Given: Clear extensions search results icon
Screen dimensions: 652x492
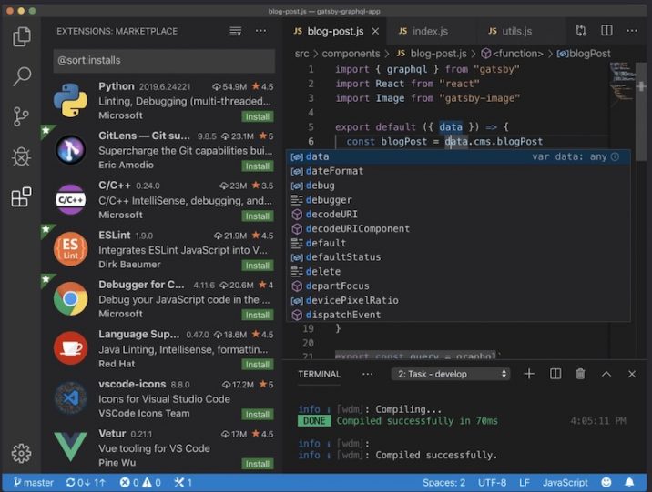Looking at the screenshot, I should tap(235, 31).
